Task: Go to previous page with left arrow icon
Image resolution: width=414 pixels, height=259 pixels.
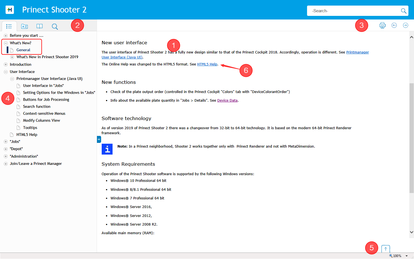Action: pos(394,25)
